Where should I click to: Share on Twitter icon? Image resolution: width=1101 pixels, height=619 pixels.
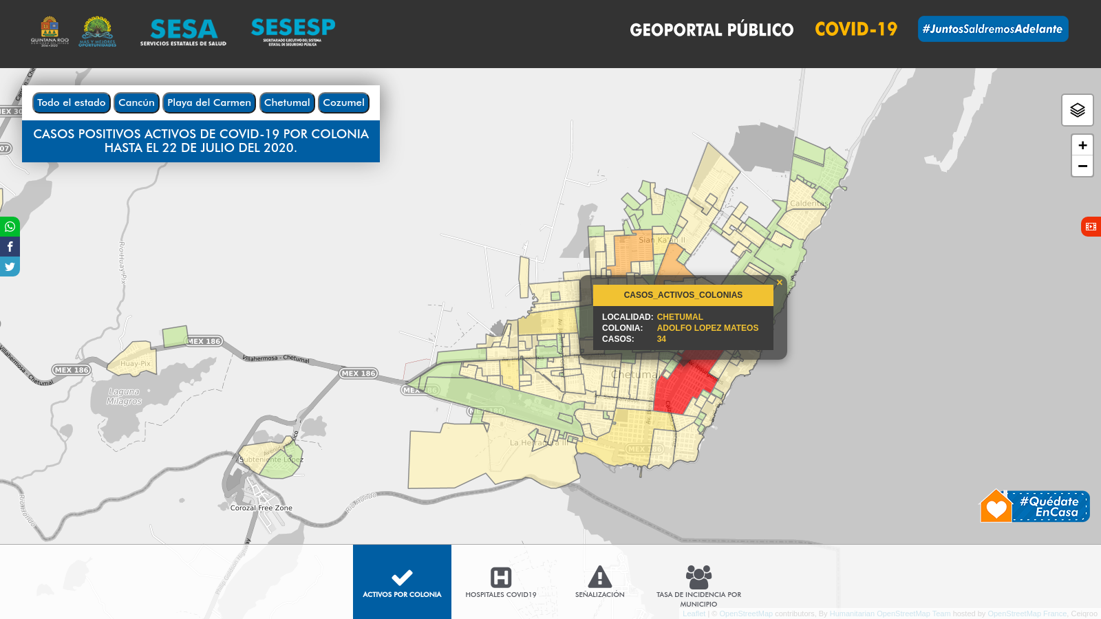coord(10,267)
